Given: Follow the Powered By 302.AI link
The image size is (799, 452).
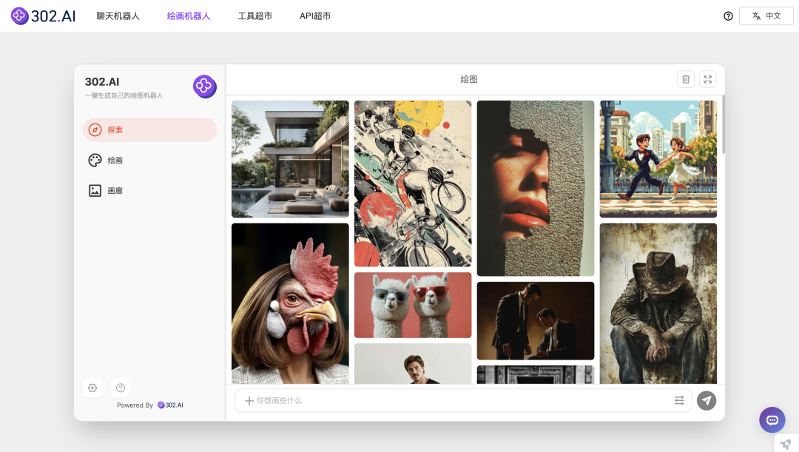Looking at the screenshot, I should click(149, 405).
